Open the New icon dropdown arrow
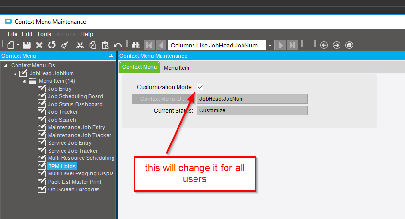The image size is (405, 219). click(18, 45)
